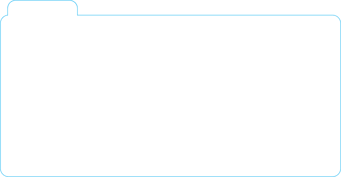Screen dimensions: 341x177
Task: Select the blank tab at top left
Action: click(x=42, y=8)
